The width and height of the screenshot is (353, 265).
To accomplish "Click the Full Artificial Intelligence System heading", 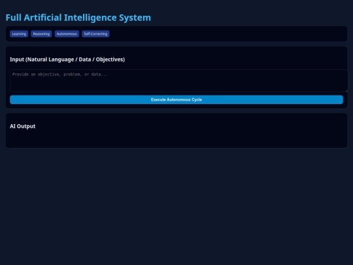I will coord(78,18).
